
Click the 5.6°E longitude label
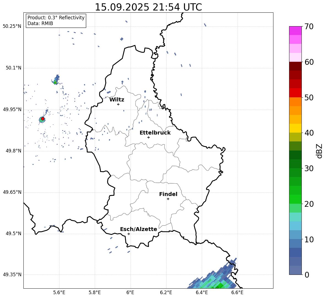[x=59, y=292]
